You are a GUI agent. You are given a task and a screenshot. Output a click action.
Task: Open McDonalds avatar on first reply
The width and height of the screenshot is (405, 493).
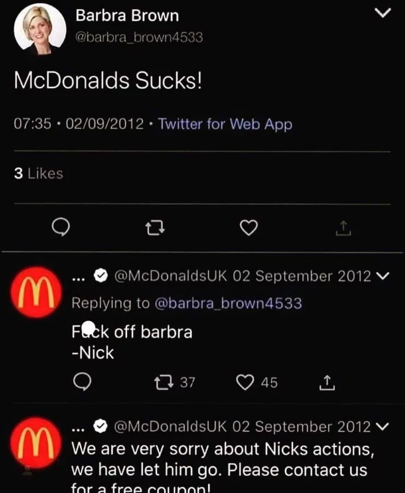(36, 293)
